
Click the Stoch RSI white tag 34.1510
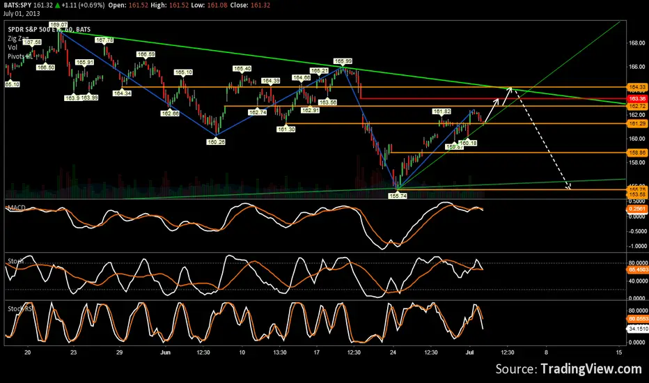(637, 329)
